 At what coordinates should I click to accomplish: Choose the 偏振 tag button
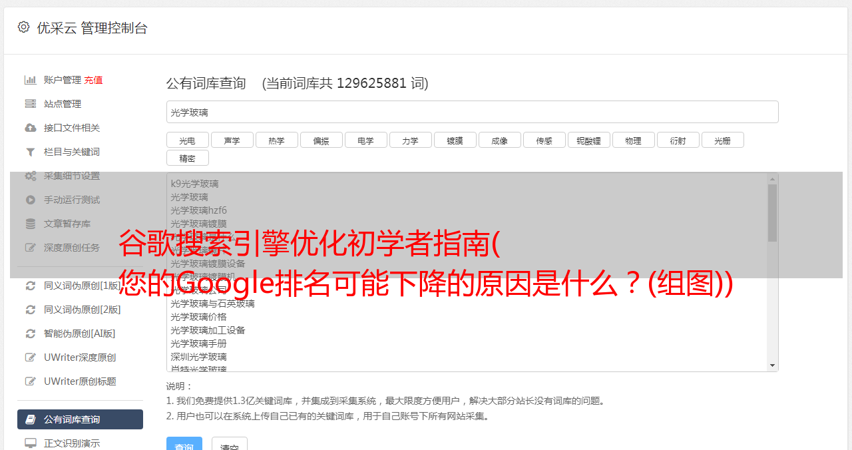click(321, 140)
